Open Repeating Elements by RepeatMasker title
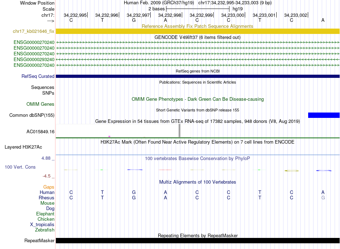This screenshot has width=340, height=249. click(x=198, y=235)
